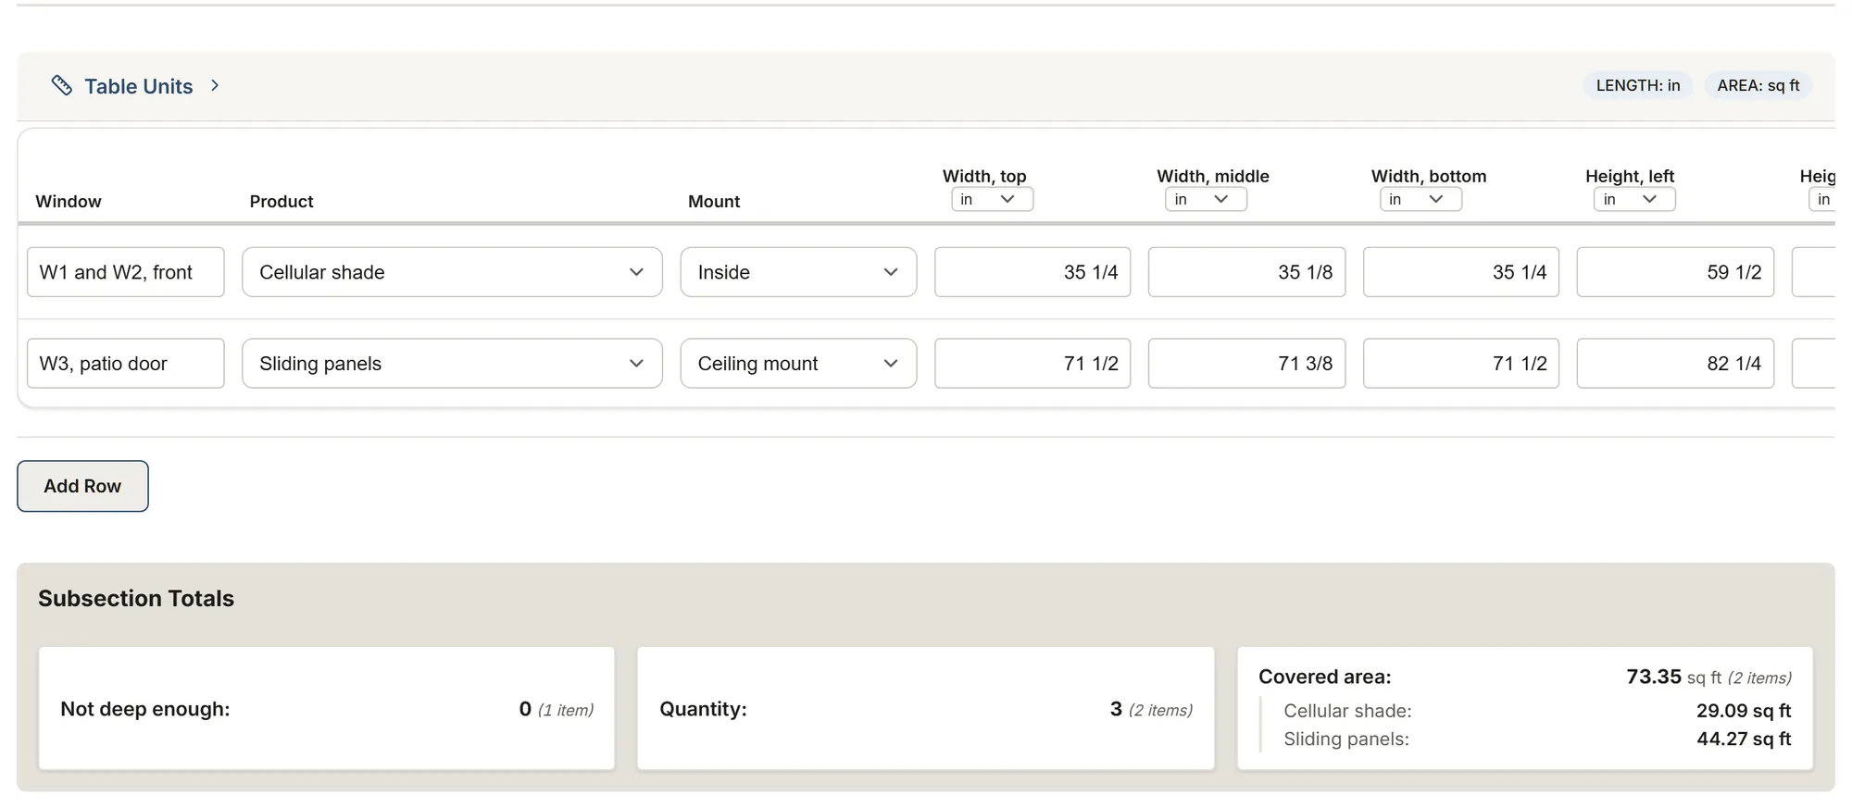
Task: Click Width bottom field in patio door row
Action: (1461, 363)
